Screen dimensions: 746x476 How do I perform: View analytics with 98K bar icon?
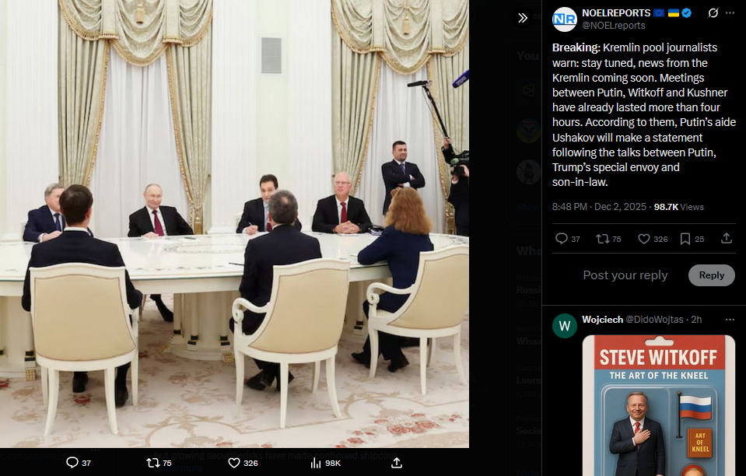pyautogui.click(x=315, y=463)
